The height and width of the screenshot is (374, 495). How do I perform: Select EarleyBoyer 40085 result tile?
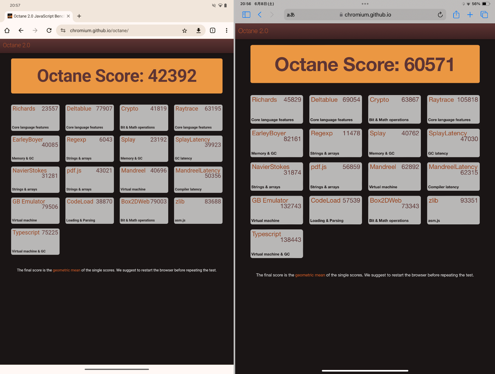coord(35,149)
